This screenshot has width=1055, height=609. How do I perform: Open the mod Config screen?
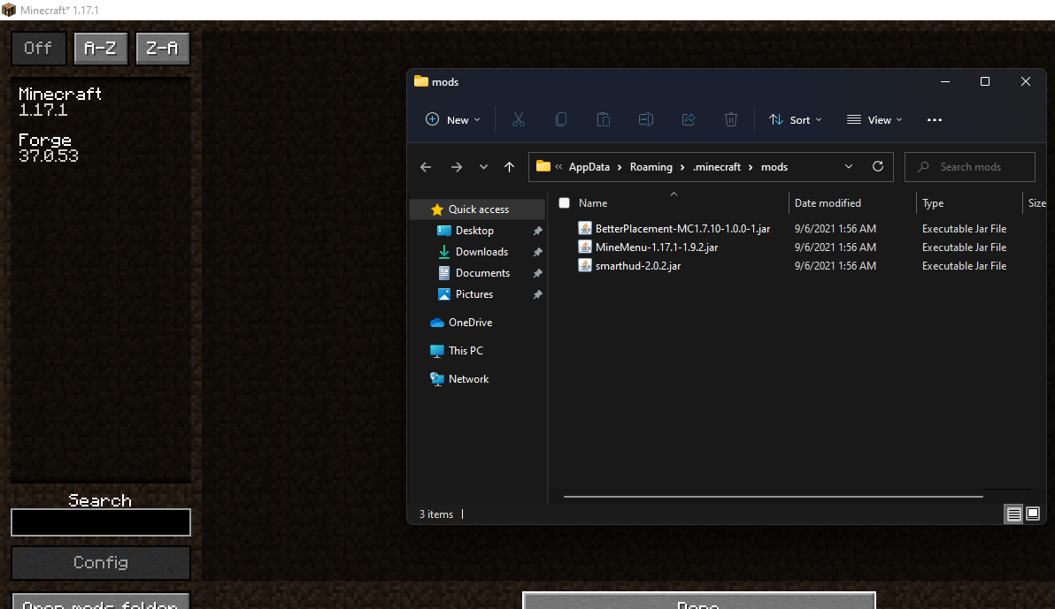tap(100, 562)
